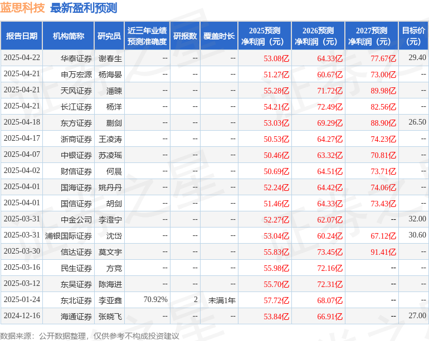Click analyst 谢春生
429x341 pixels.
pyautogui.click(x=110, y=58)
